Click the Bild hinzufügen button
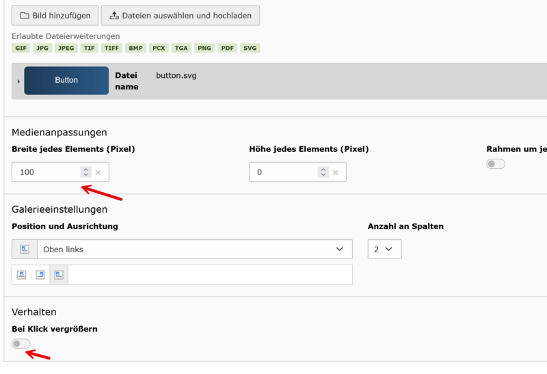The width and height of the screenshot is (547, 374). pos(53,15)
